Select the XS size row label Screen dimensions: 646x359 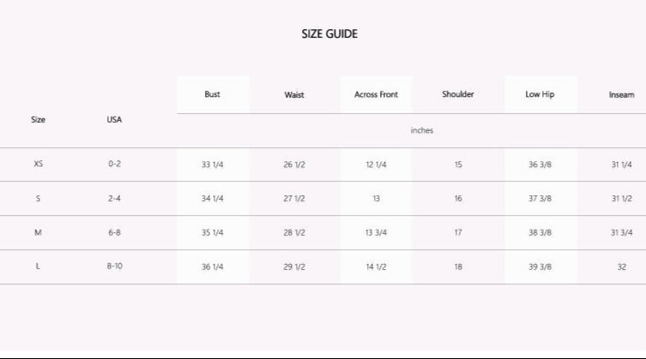[x=38, y=164]
